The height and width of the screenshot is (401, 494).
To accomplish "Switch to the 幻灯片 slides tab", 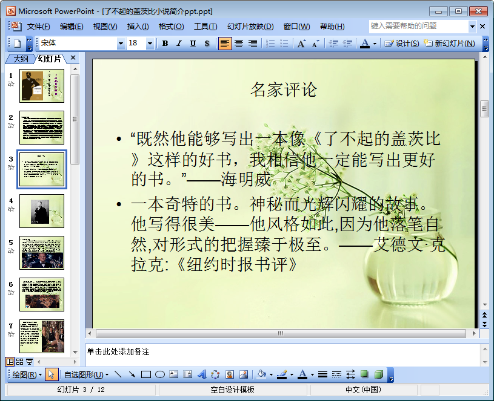I will pyautogui.click(x=50, y=59).
